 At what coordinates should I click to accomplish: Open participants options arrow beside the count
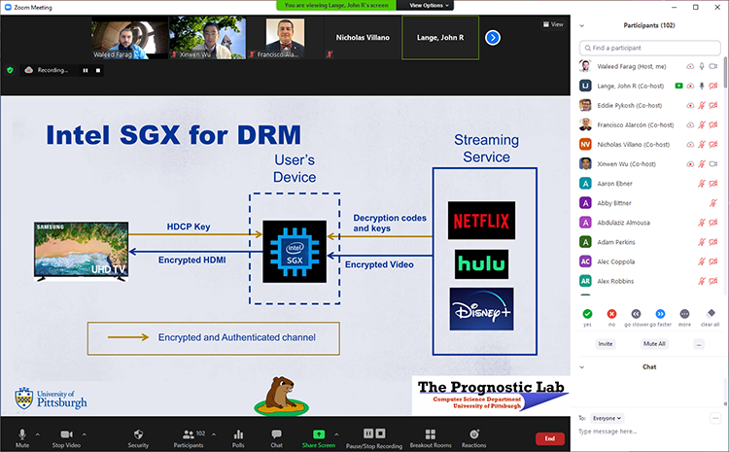[x=214, y=435]
